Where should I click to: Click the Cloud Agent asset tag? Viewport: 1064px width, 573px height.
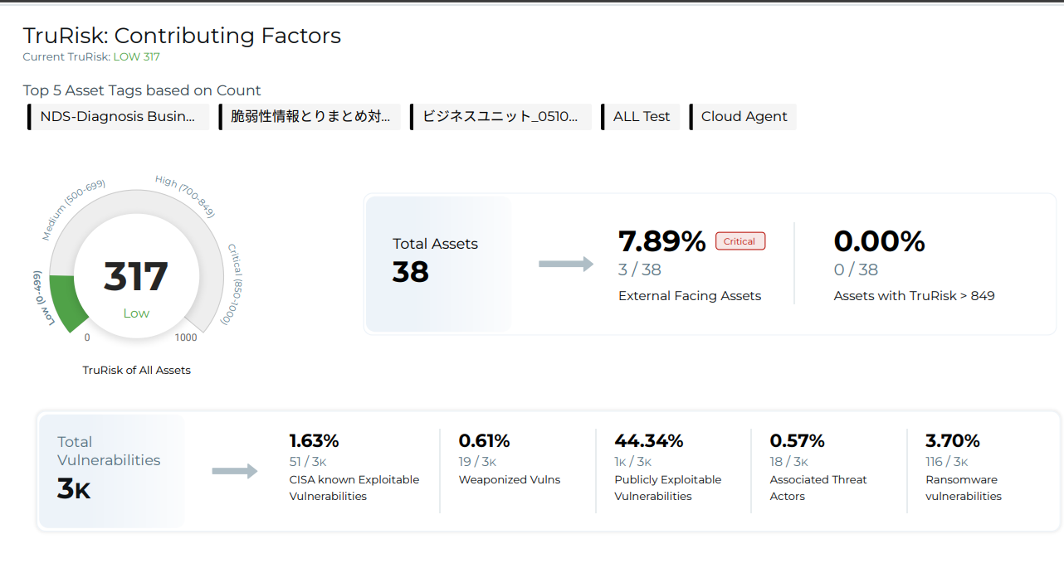coord(744,117)
